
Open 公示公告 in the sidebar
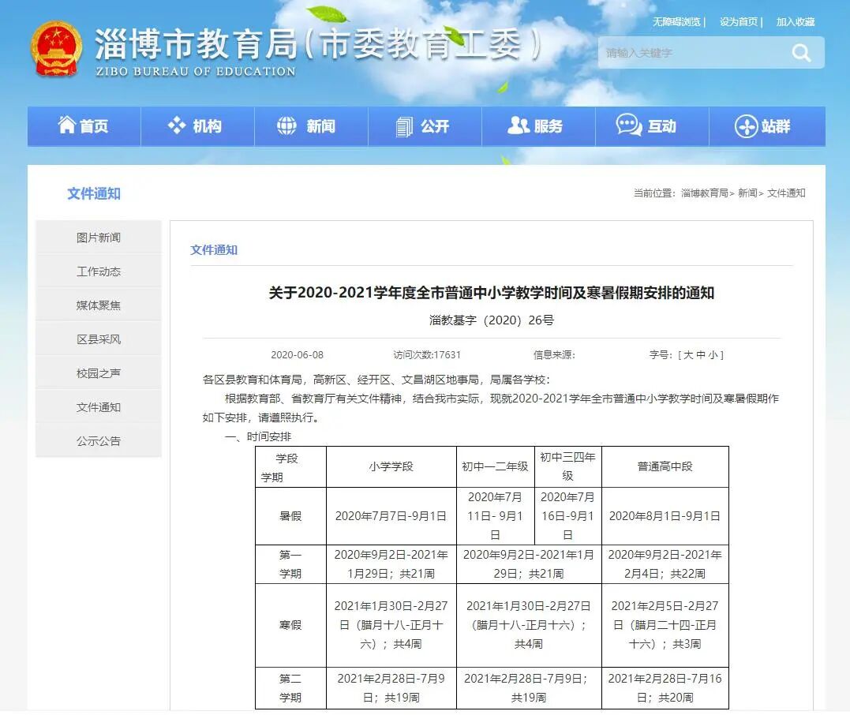98,440
